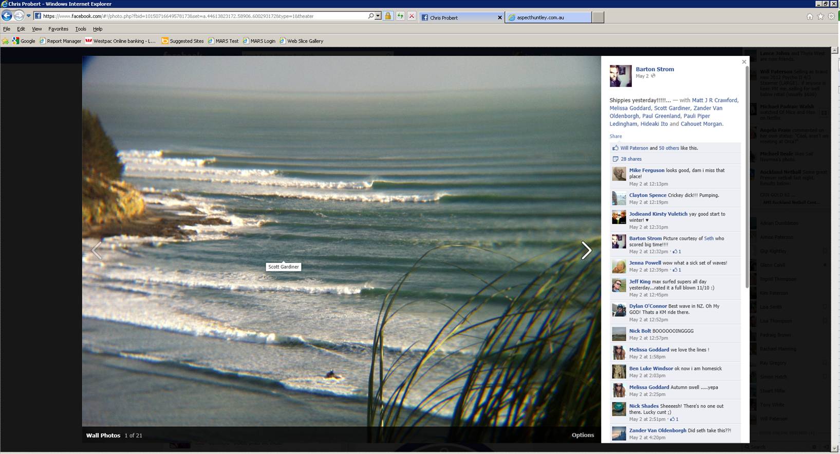
Task: Open the Favorites menu
Action: [58, 29]
